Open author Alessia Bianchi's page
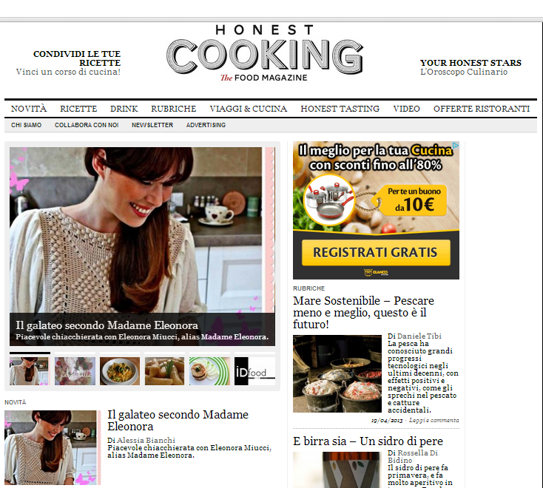The image size is (543, 488). point(146,440)
